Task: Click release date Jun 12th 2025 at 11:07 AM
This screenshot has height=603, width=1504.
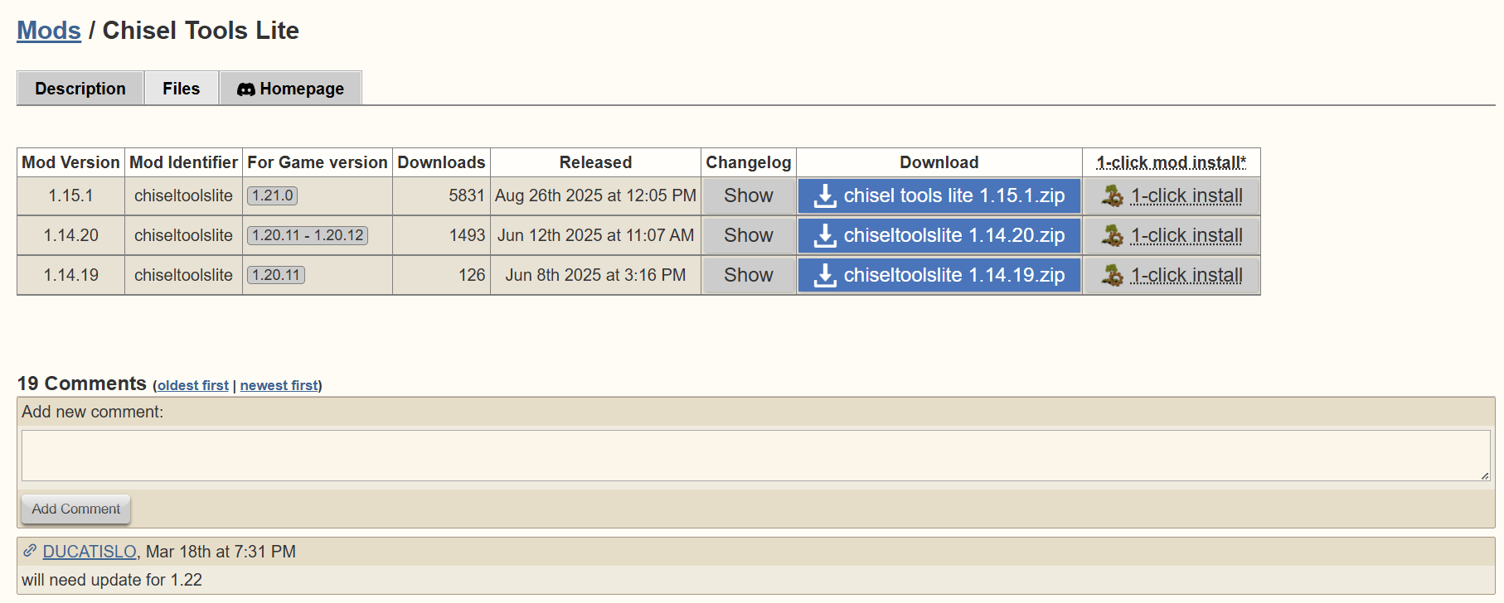Action: coord(595,236)
